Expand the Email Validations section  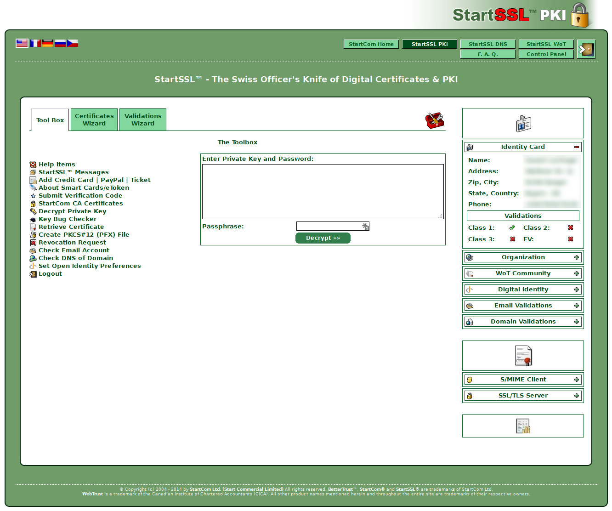click(x=576, y=306)
